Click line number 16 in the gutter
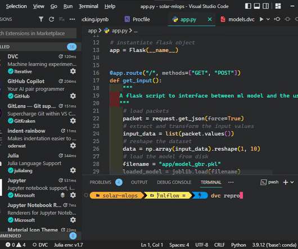Screen dimensions: 298x249 coord(96,73)
